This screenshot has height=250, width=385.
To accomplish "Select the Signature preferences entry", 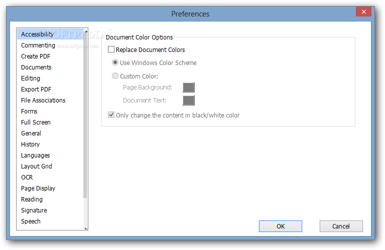I will click(x=34, y=210).
